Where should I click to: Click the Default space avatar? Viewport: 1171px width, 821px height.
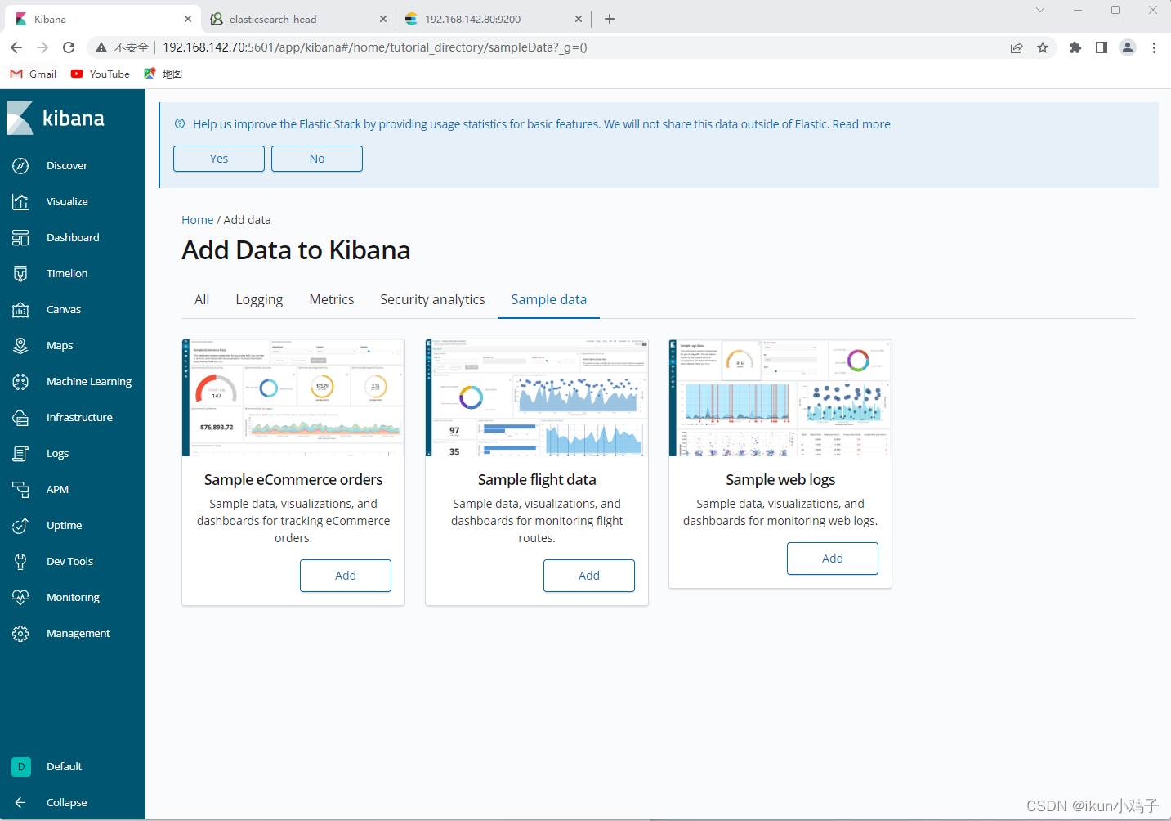click(21, 767)
